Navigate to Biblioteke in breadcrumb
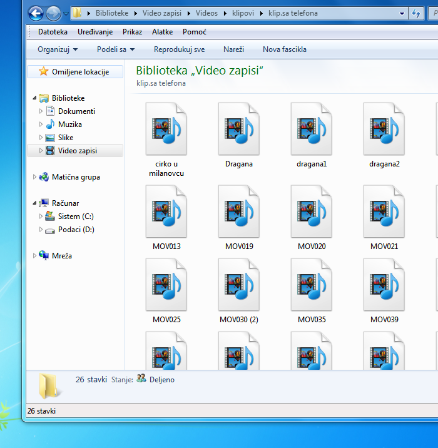438x448 pixels. 112,13
